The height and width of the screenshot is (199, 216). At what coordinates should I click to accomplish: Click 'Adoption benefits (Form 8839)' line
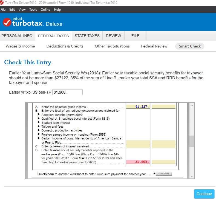(62, 115)
